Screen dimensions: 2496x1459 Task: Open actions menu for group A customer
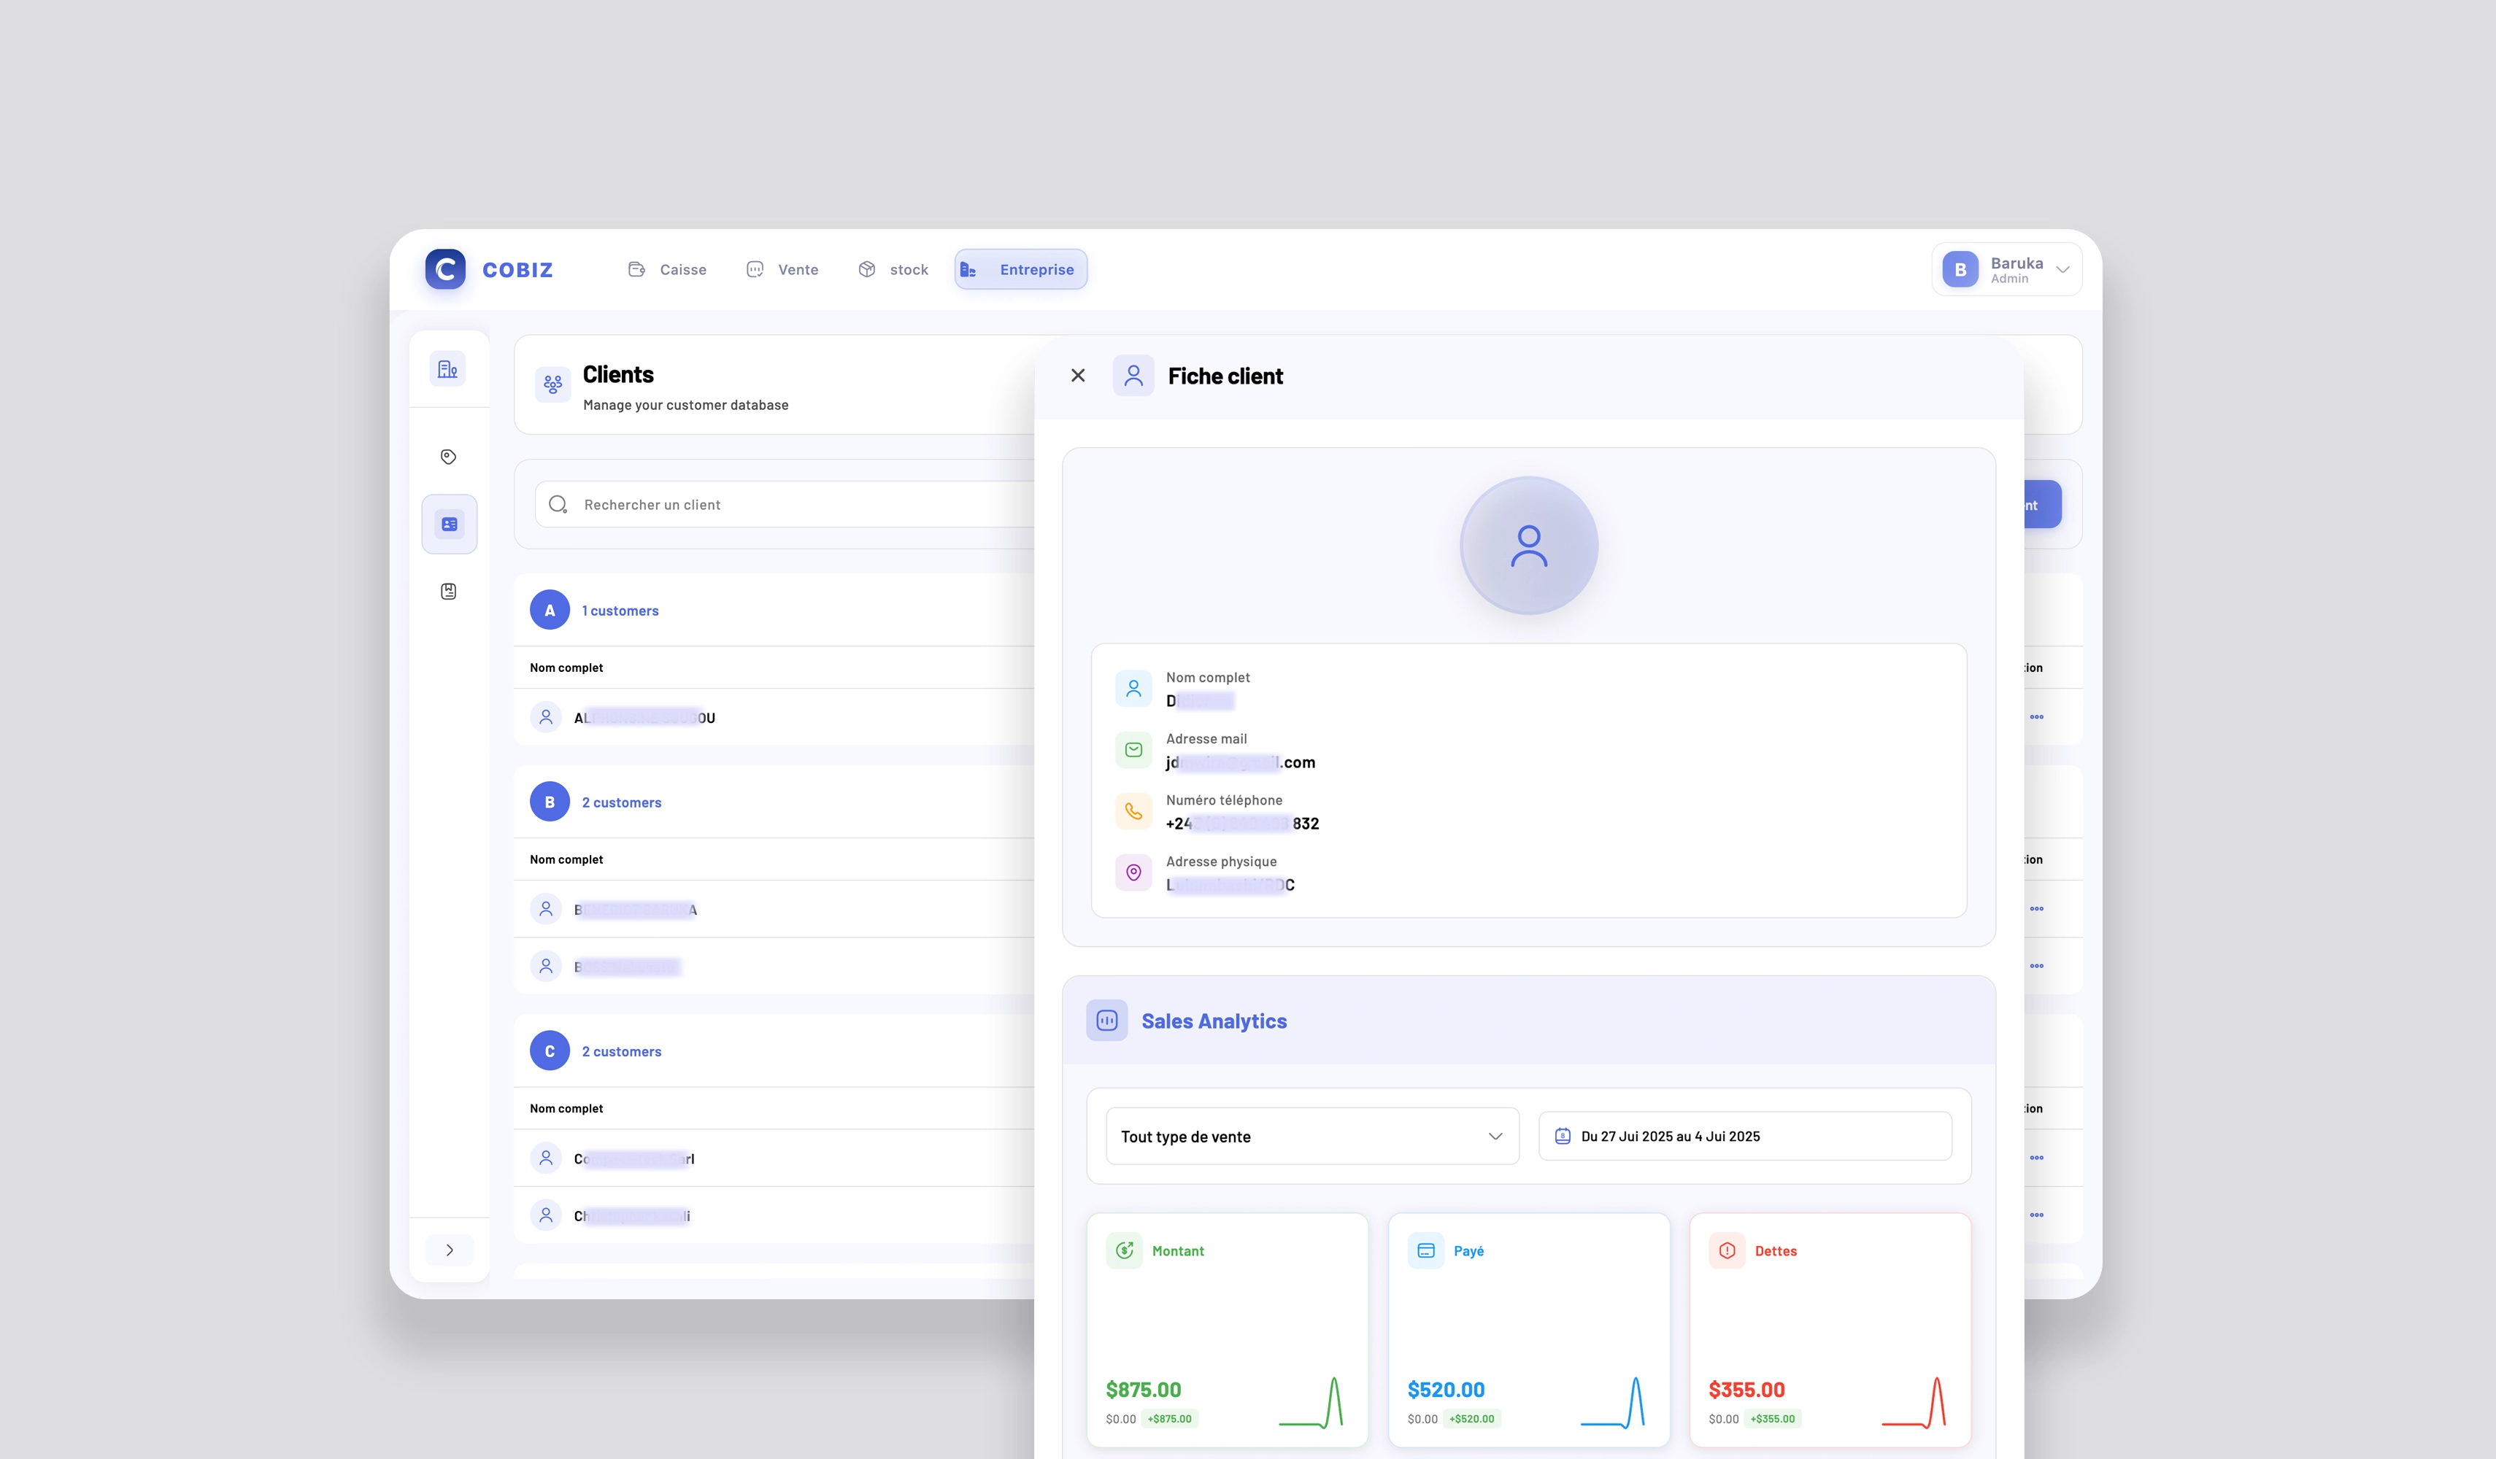coord(2036,716)
